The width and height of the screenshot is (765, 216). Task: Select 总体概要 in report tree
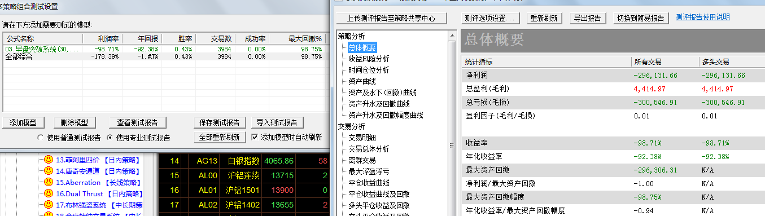tap(362, 47)
